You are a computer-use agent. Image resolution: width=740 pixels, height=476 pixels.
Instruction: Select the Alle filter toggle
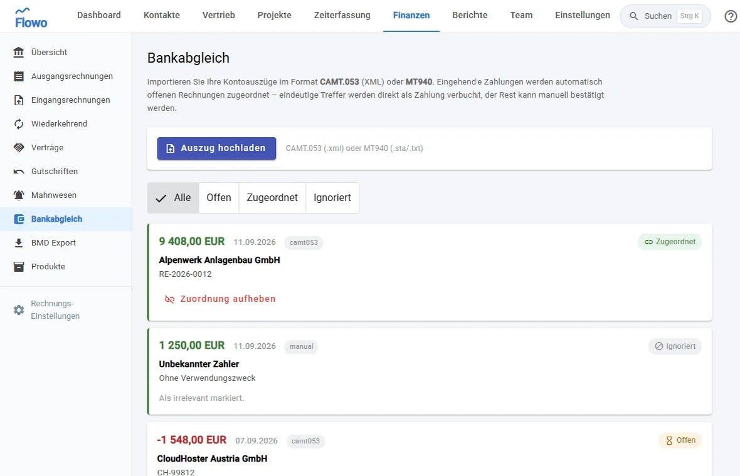pos(173,198)
